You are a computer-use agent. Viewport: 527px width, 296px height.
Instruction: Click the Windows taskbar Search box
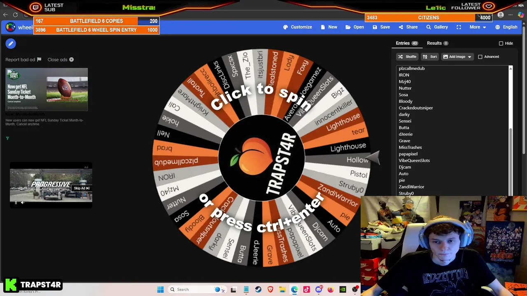point(198,289)
